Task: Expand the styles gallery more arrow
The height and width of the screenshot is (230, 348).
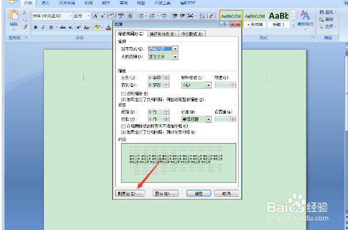Action: [294, 26]
